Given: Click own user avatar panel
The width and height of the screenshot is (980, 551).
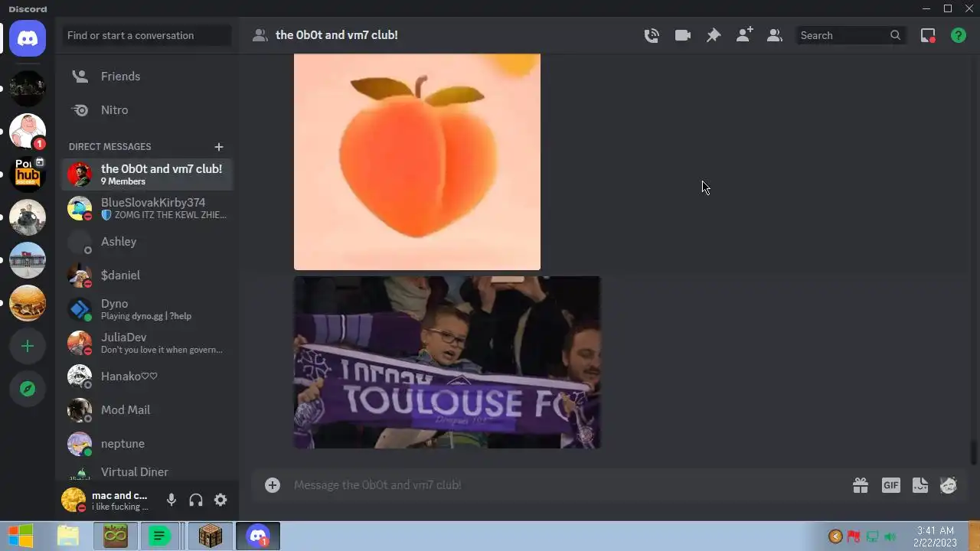Looking at the screenshot, I should [x=107, y=500].
